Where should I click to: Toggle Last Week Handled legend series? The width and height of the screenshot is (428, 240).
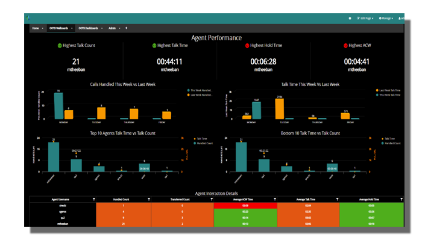[200, 95]
